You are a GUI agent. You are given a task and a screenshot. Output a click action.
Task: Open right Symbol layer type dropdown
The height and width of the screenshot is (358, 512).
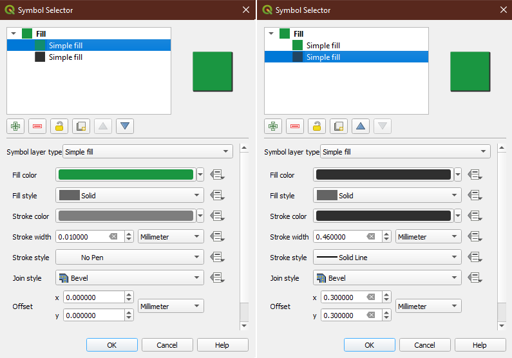pyautogui.click(x=405, y=151)
